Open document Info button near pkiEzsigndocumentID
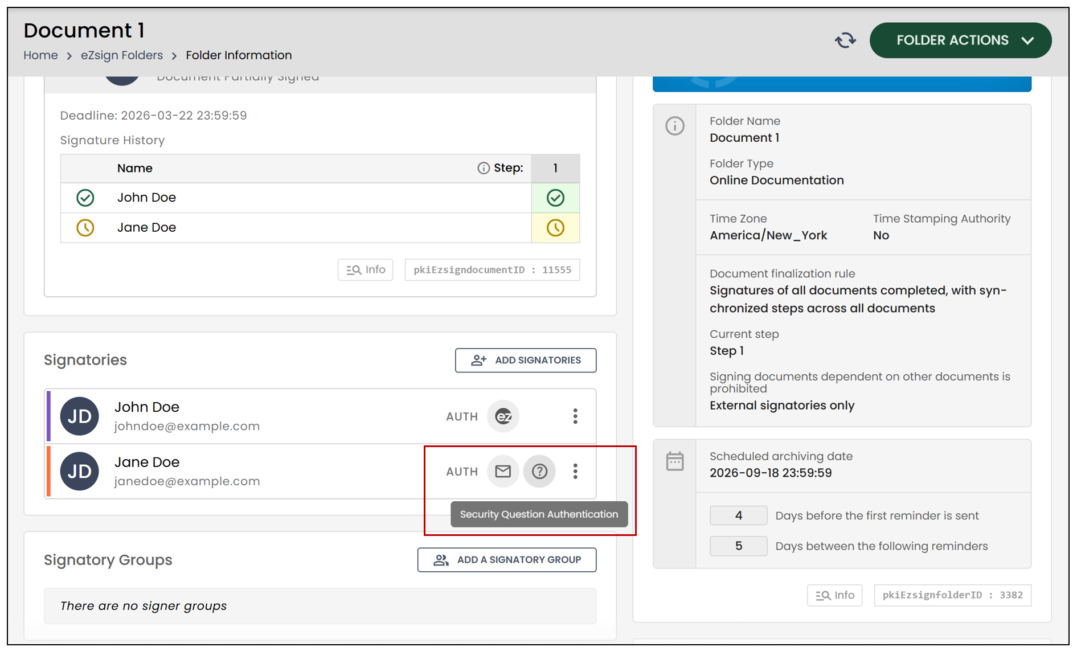Image resolution: width=1077 pixels, height=655 pixels. tap(366, 269)
